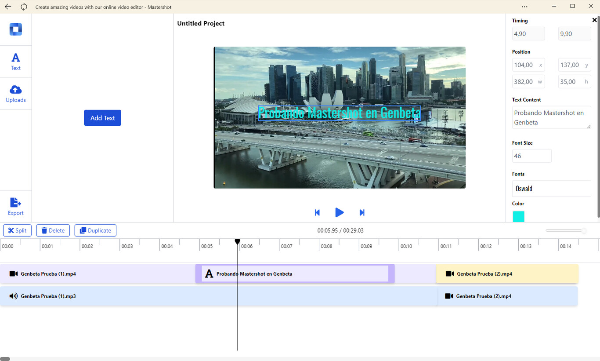Skip to the start of the video

[317, 212]
